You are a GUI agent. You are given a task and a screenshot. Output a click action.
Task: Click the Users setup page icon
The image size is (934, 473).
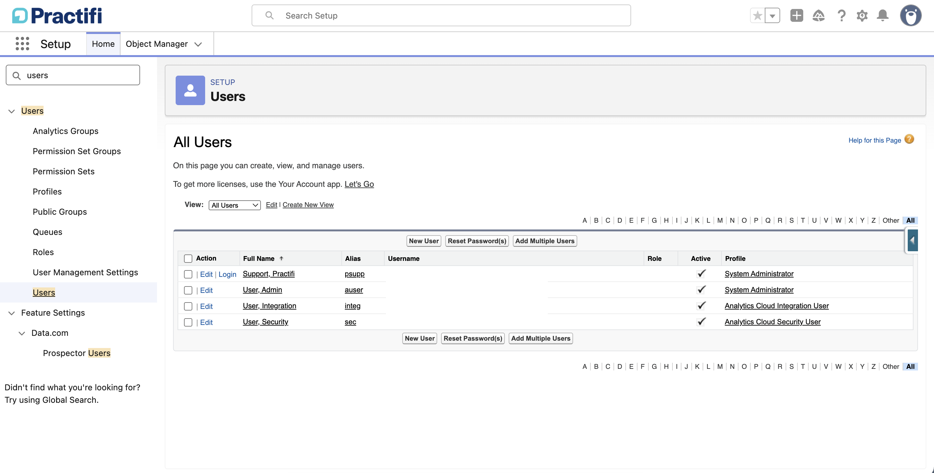click(190, 90)
